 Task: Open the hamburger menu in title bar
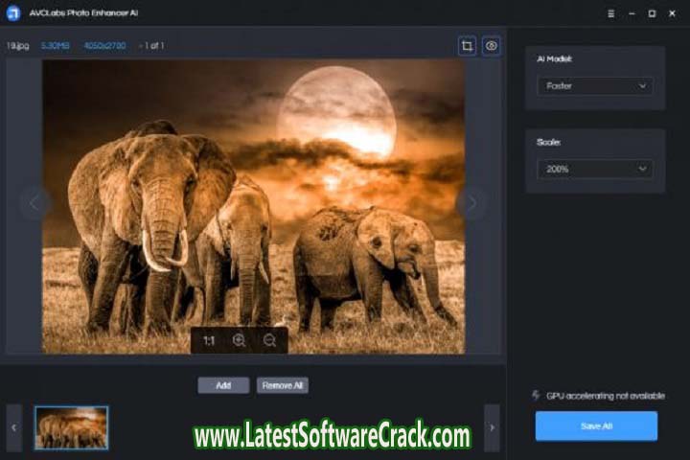point(611,13)
